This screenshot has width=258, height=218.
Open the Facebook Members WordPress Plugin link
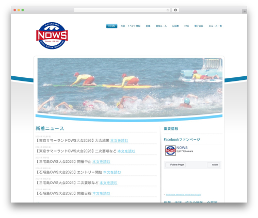click(x=183, y=195)
